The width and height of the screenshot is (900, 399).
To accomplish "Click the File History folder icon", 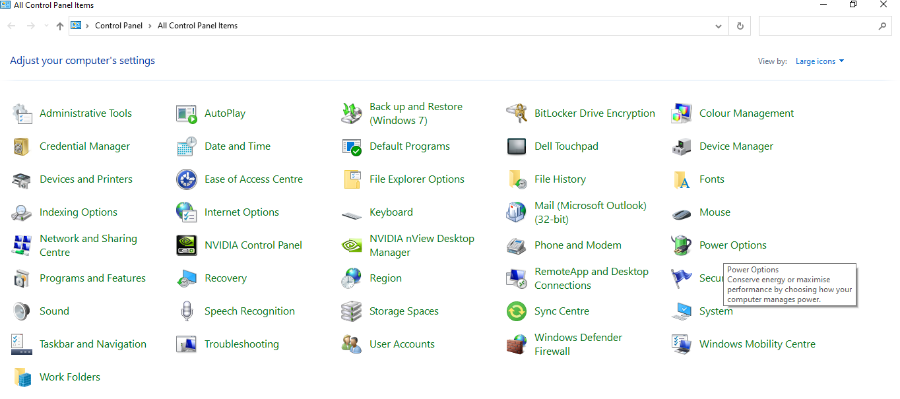I will [x=517, y=179].
